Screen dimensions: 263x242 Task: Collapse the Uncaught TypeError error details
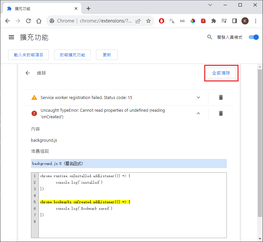click(x=198, y=113)
